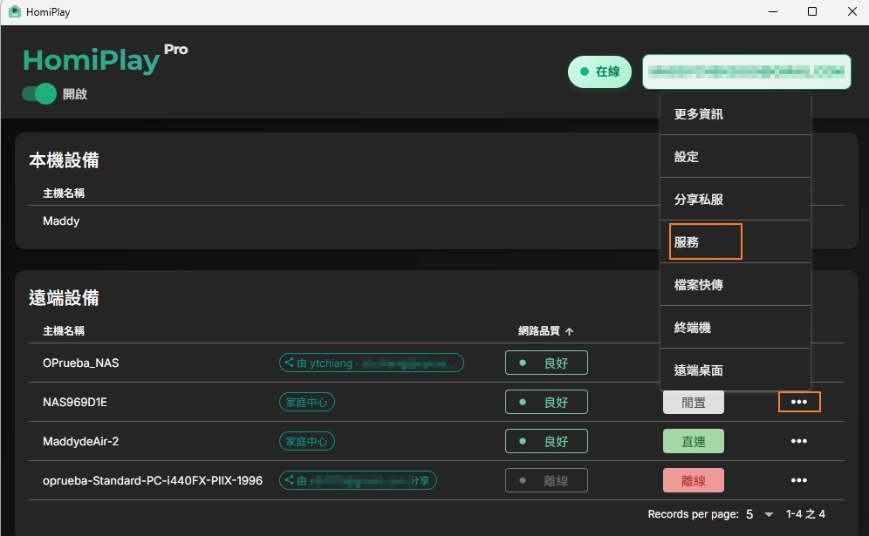Click the 家庭中心 tag on MaddydeAir-2

[x=307, y=441]
